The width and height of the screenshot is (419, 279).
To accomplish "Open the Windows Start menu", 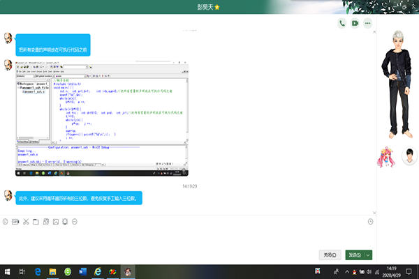I will point(6,271).
